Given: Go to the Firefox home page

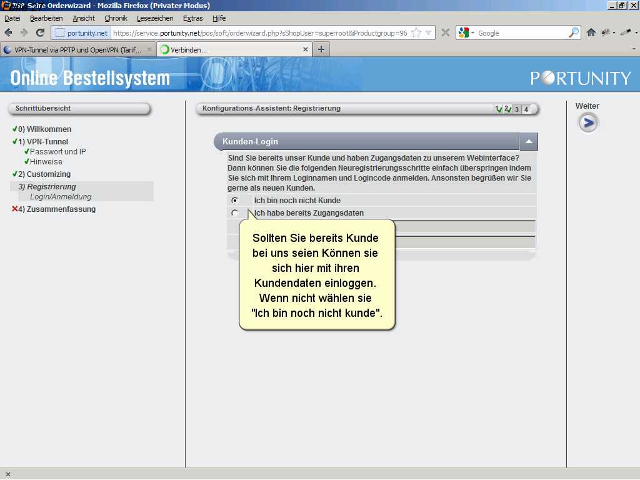Looking at the screenshot, I should click(x=591, y=33).
